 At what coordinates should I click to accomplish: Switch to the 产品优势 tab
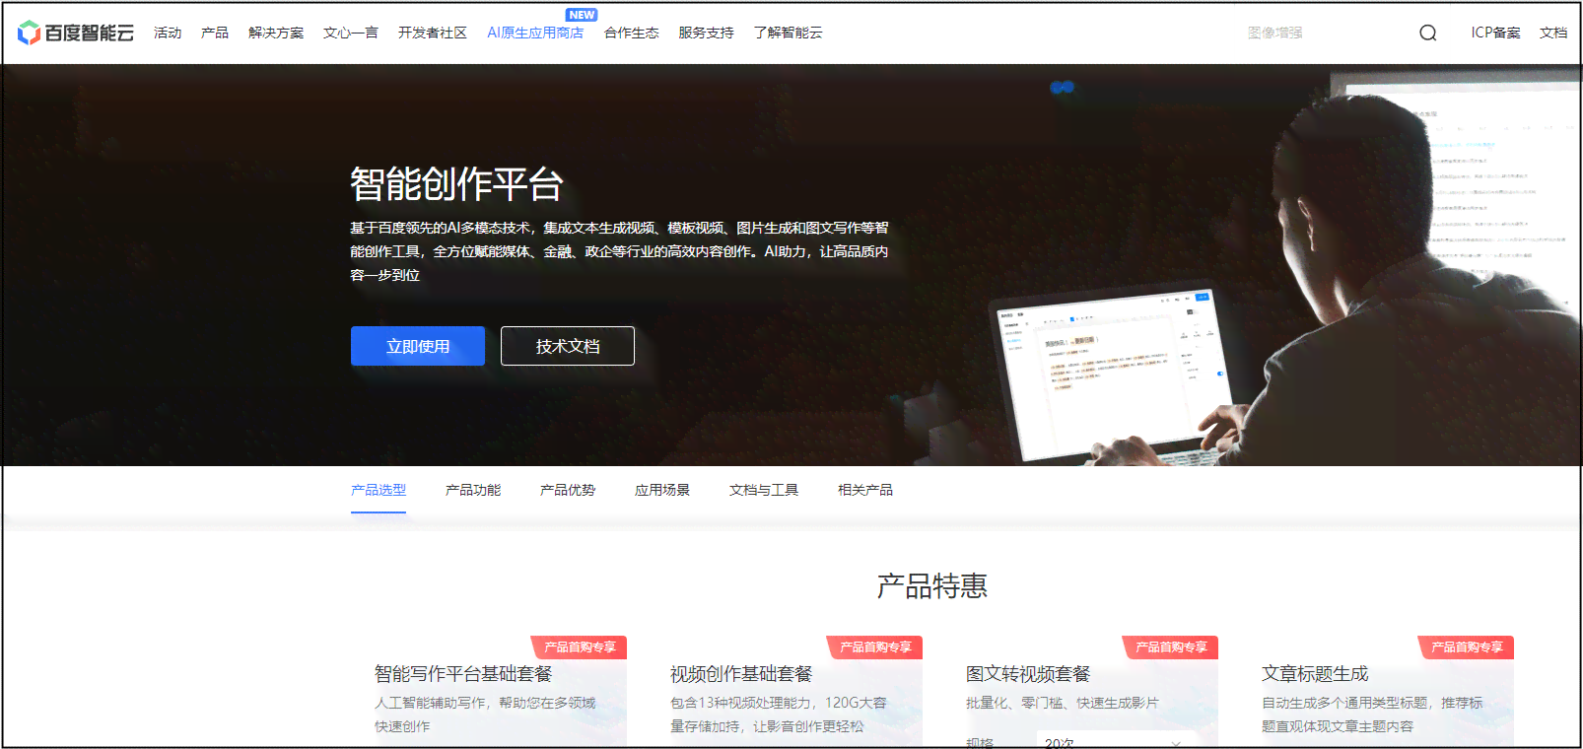pyautogui.click(x=568, y=490)
